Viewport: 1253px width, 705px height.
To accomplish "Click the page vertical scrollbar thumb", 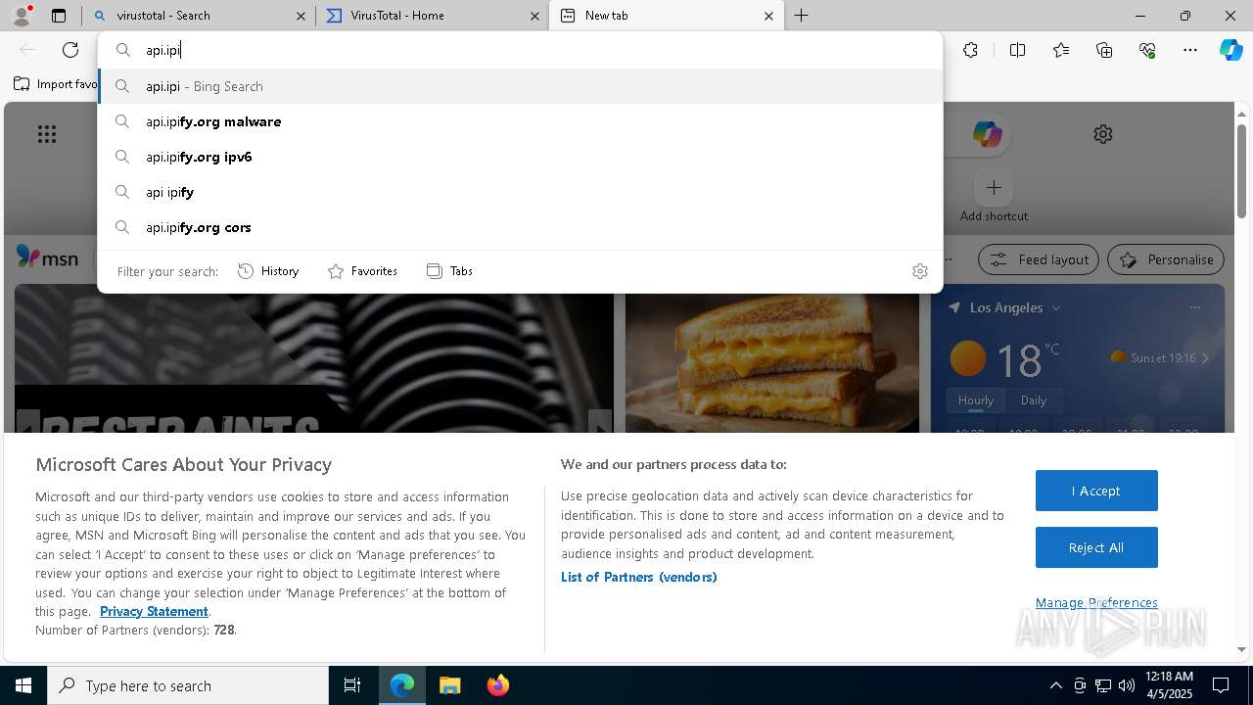I will [x=1241, y=170].
